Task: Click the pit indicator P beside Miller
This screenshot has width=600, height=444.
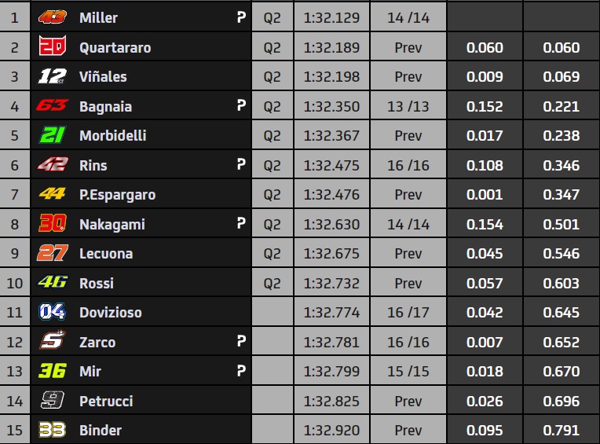Action: [x=241, y=17]
